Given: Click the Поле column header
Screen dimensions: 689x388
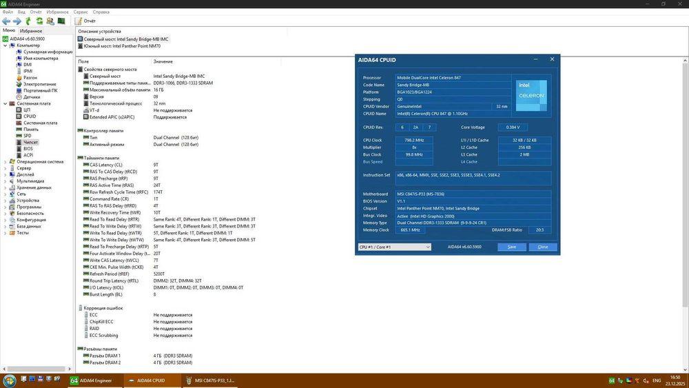Looking at the screenshot, I should tap(83, 61).
